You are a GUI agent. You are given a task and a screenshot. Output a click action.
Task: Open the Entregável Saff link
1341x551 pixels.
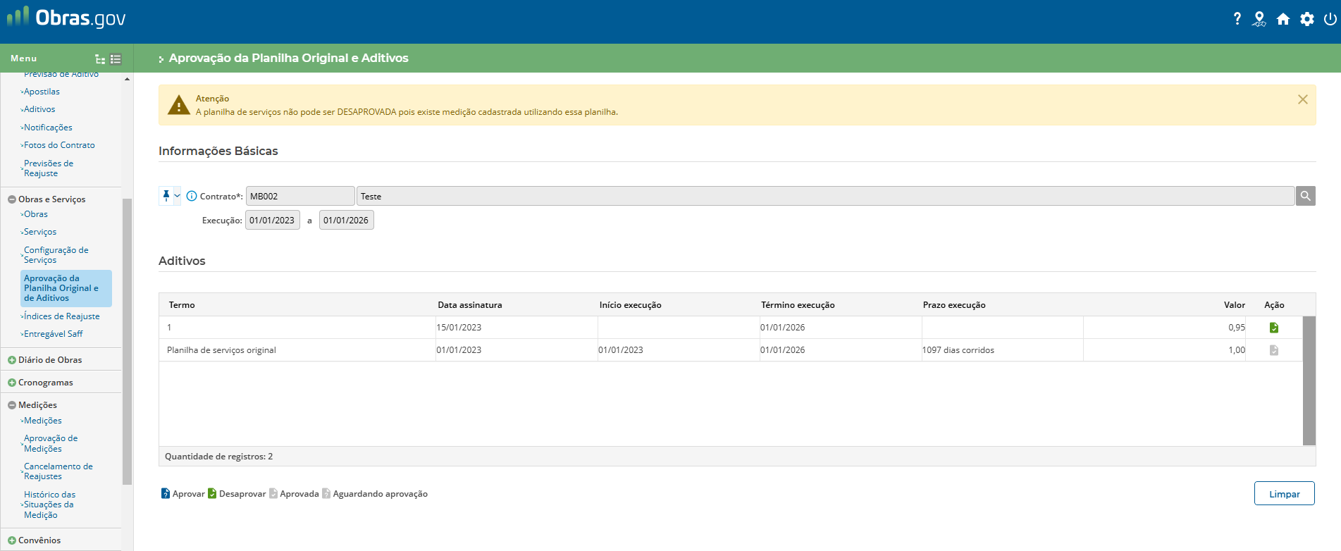coord(53,334)
